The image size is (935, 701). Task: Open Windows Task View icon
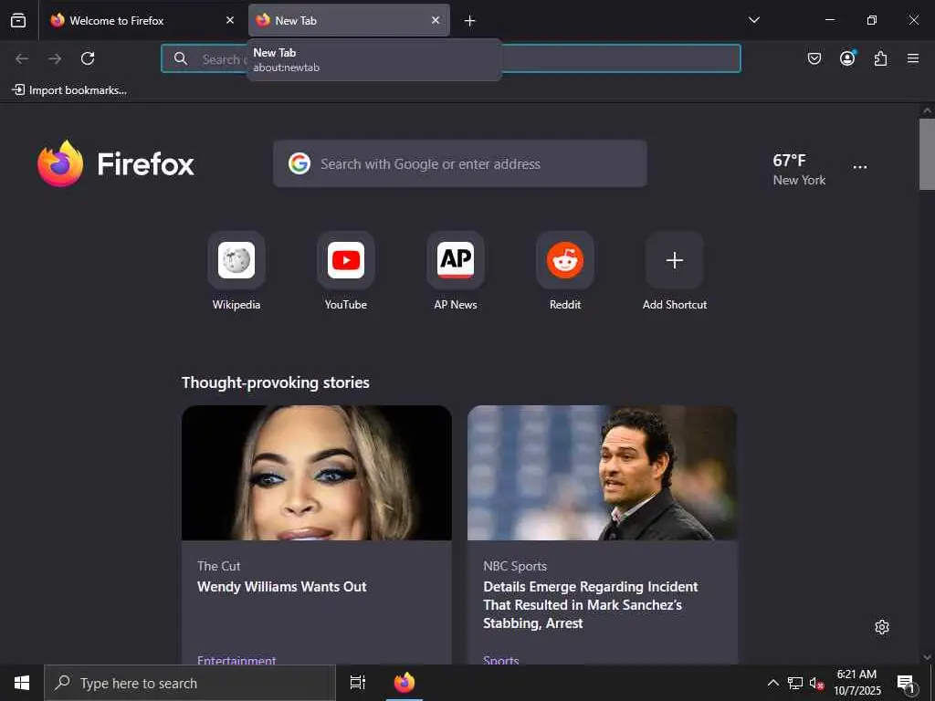point(358,683)
